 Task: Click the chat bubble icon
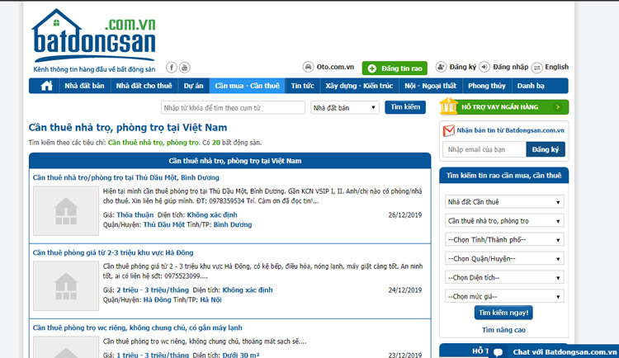(499, 352)
